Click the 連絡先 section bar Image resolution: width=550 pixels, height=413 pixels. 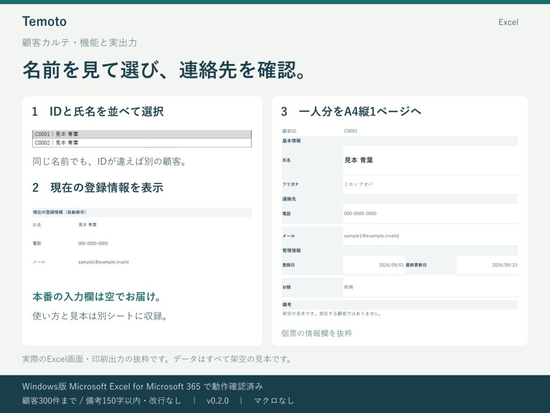pyautogui.click(x=400, y=199)
